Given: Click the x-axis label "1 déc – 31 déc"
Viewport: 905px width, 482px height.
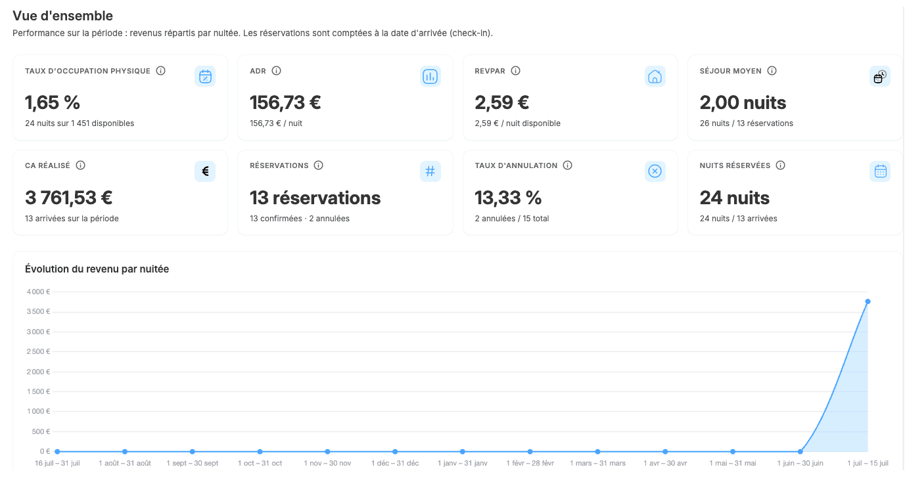Looking at the screenshot, I should [395, 464].
